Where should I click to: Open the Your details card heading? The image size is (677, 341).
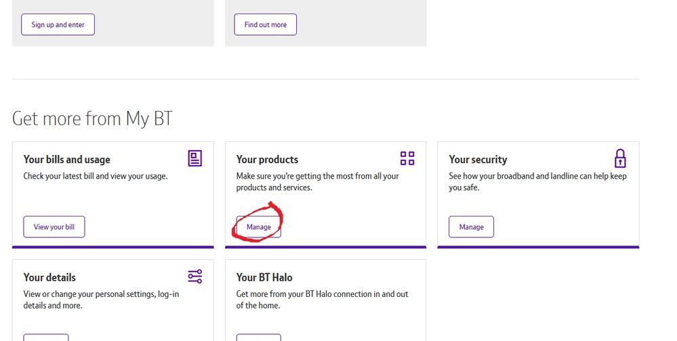[49, 277]
